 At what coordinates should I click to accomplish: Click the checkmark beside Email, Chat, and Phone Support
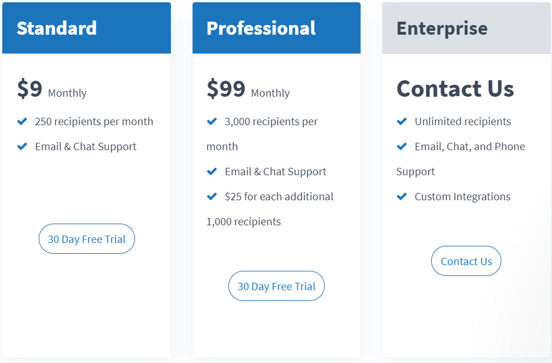(402, 146)
